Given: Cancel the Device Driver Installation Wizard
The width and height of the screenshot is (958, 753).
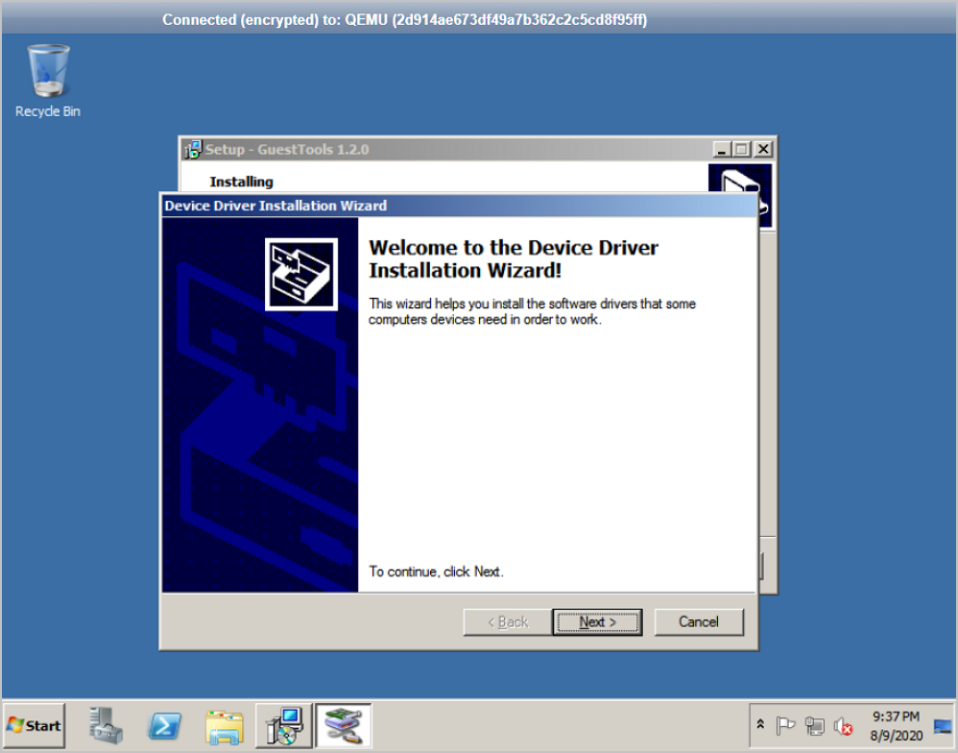Looking at the screenshot, I should tap(699, 621).
